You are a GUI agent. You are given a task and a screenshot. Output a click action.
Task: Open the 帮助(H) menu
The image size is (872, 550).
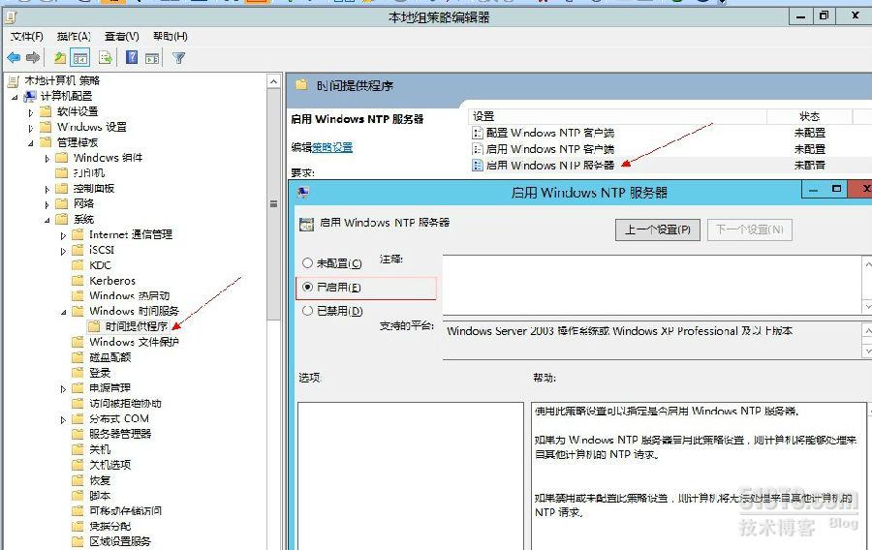point(171,36)
